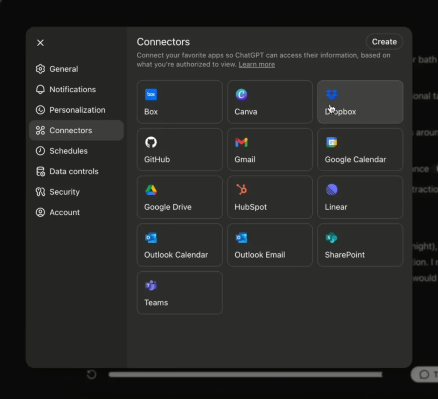The image size is (438, 399).
Task: Click the regenerate arrow icon behind the dialog
Action: click(92, 374)
